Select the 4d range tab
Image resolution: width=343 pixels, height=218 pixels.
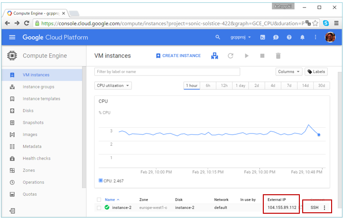(273, 85)
